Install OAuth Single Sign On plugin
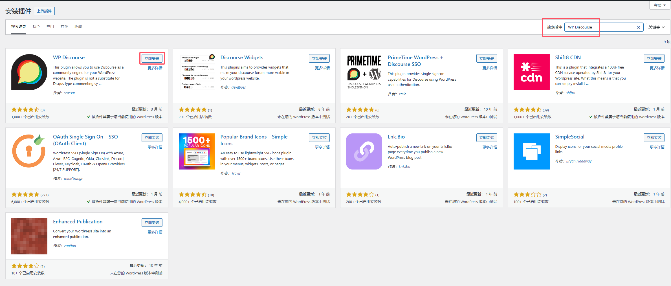 point(152,138)
